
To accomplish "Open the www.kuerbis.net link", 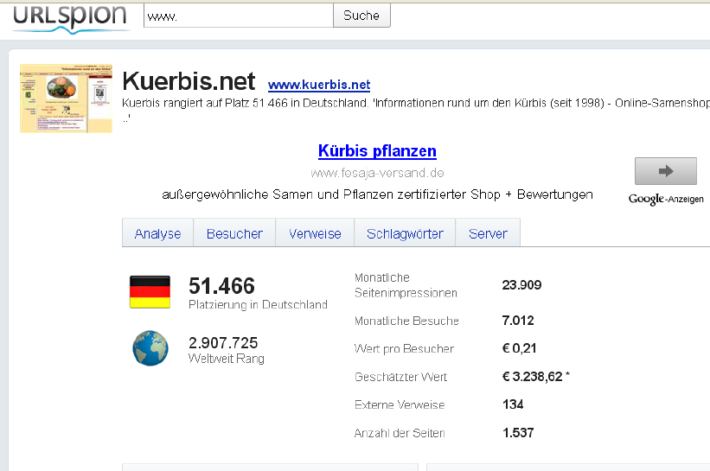I will click(x=319, y=85).
